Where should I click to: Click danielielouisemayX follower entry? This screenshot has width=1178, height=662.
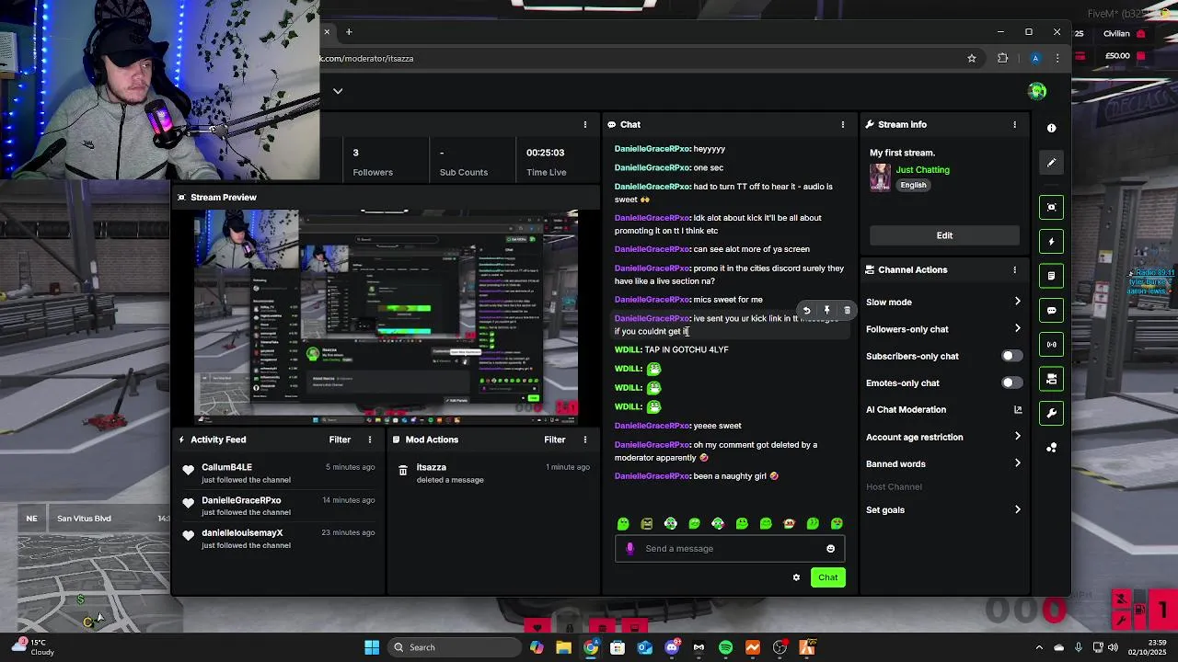pos(242,533)
